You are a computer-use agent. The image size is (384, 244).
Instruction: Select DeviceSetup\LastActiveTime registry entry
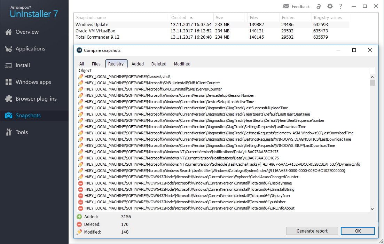point(169,102)
